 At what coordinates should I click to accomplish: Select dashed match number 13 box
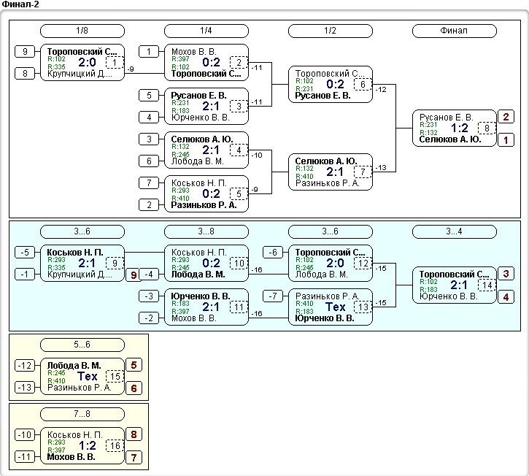click(363, 307)
